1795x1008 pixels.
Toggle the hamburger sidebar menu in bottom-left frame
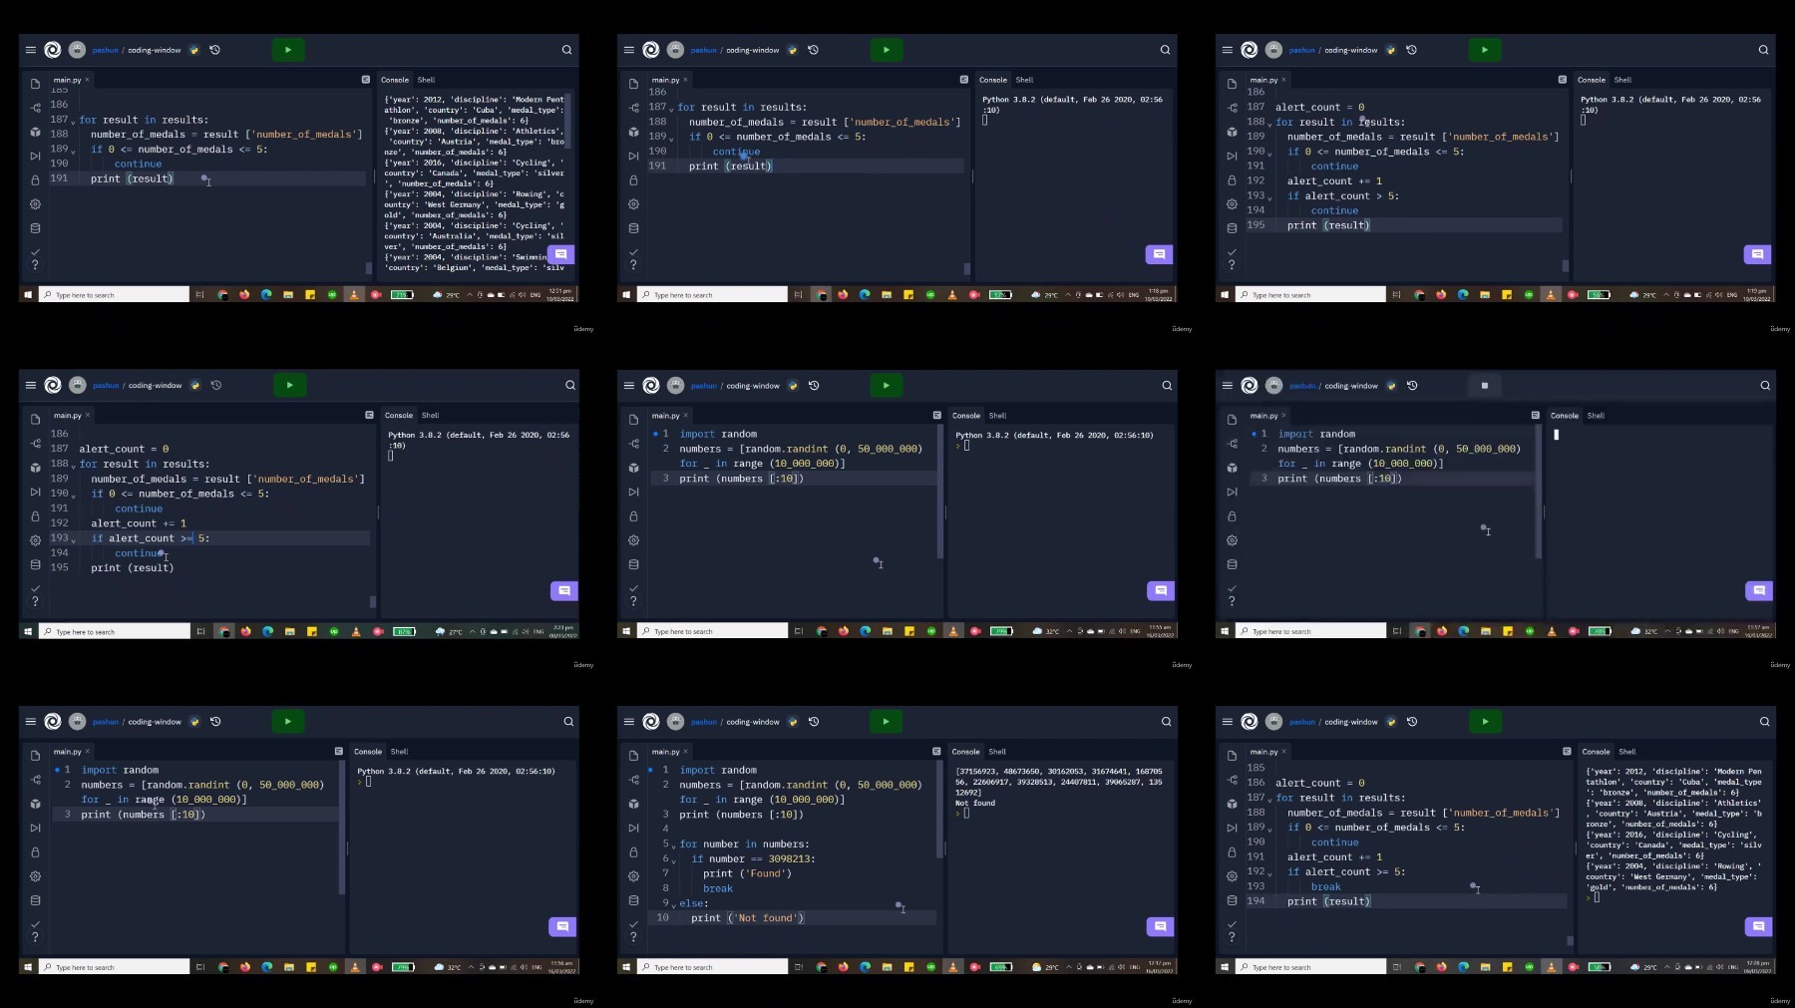(30, 721)
